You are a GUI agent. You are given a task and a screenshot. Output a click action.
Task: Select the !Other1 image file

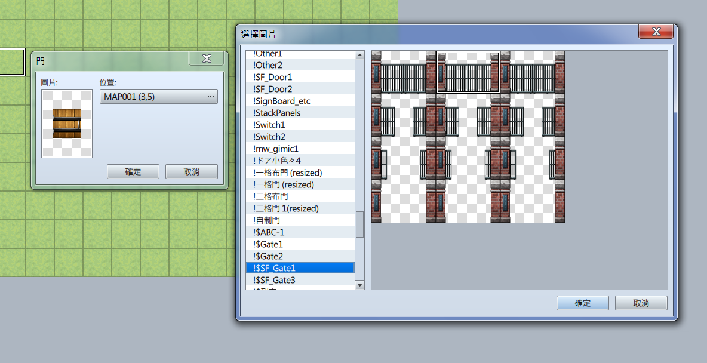coord(300,54)
